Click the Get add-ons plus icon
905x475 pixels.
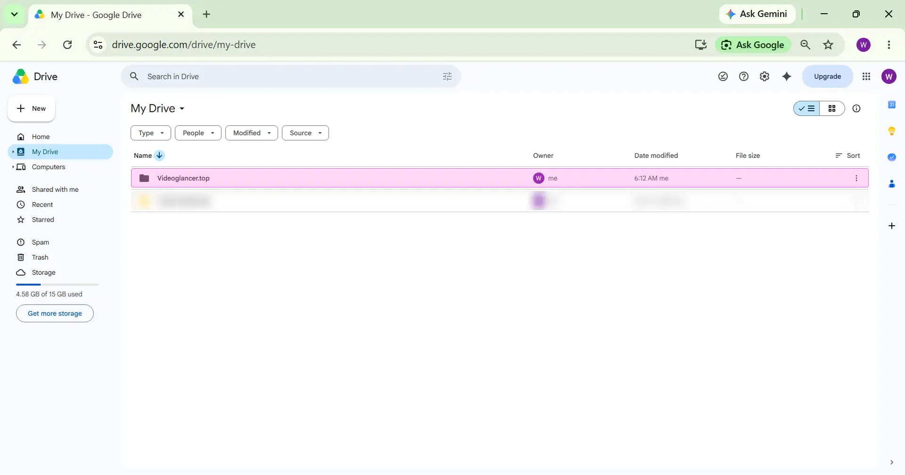(x=892, y=226)
